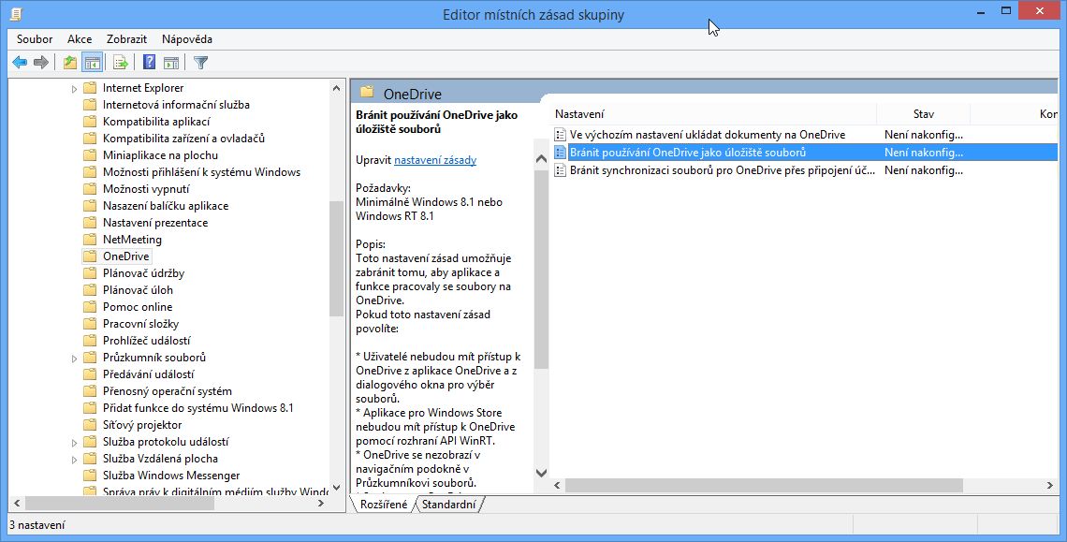
Task: Select the Plánovač údržby tree item
Action: [x=143, y=273]
